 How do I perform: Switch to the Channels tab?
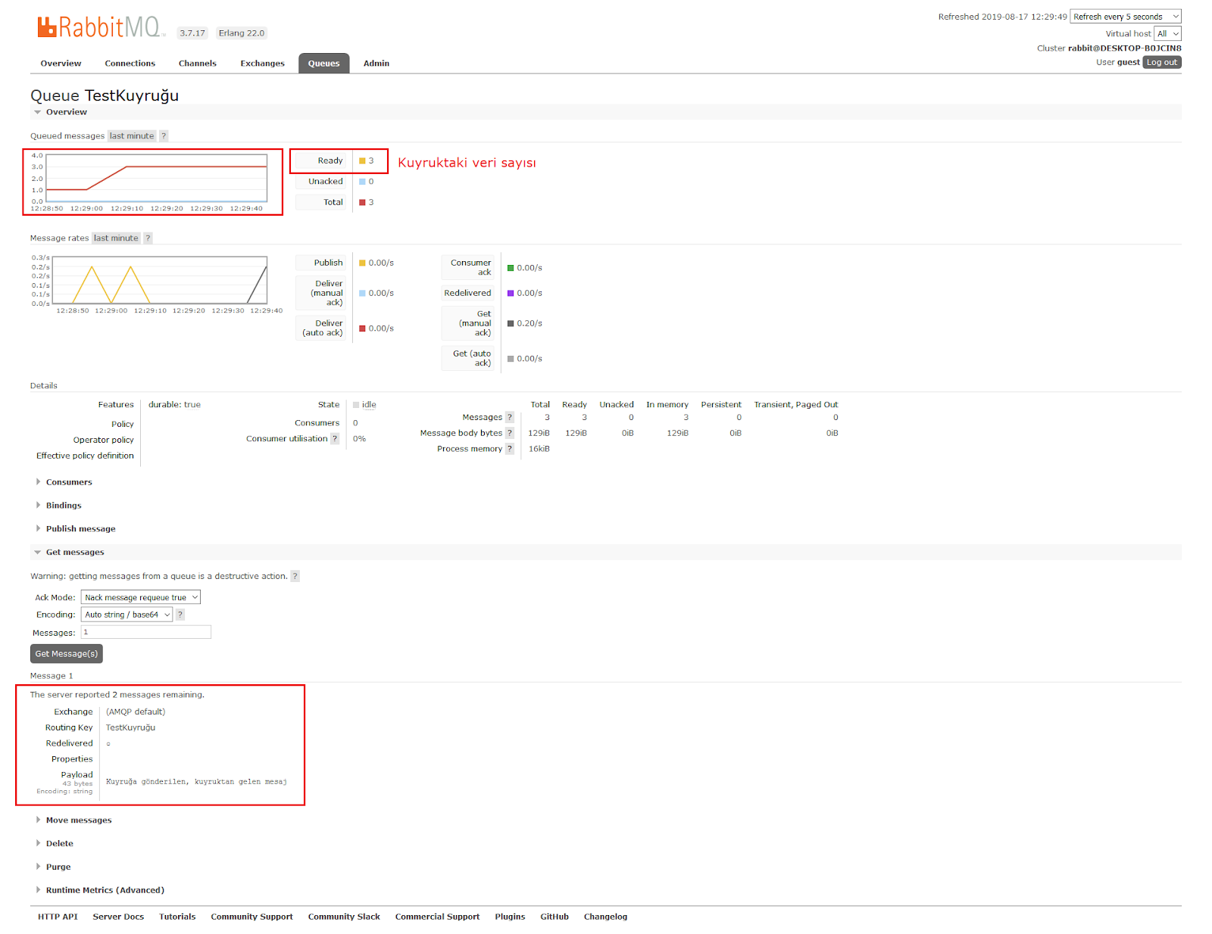click(198, 64)
